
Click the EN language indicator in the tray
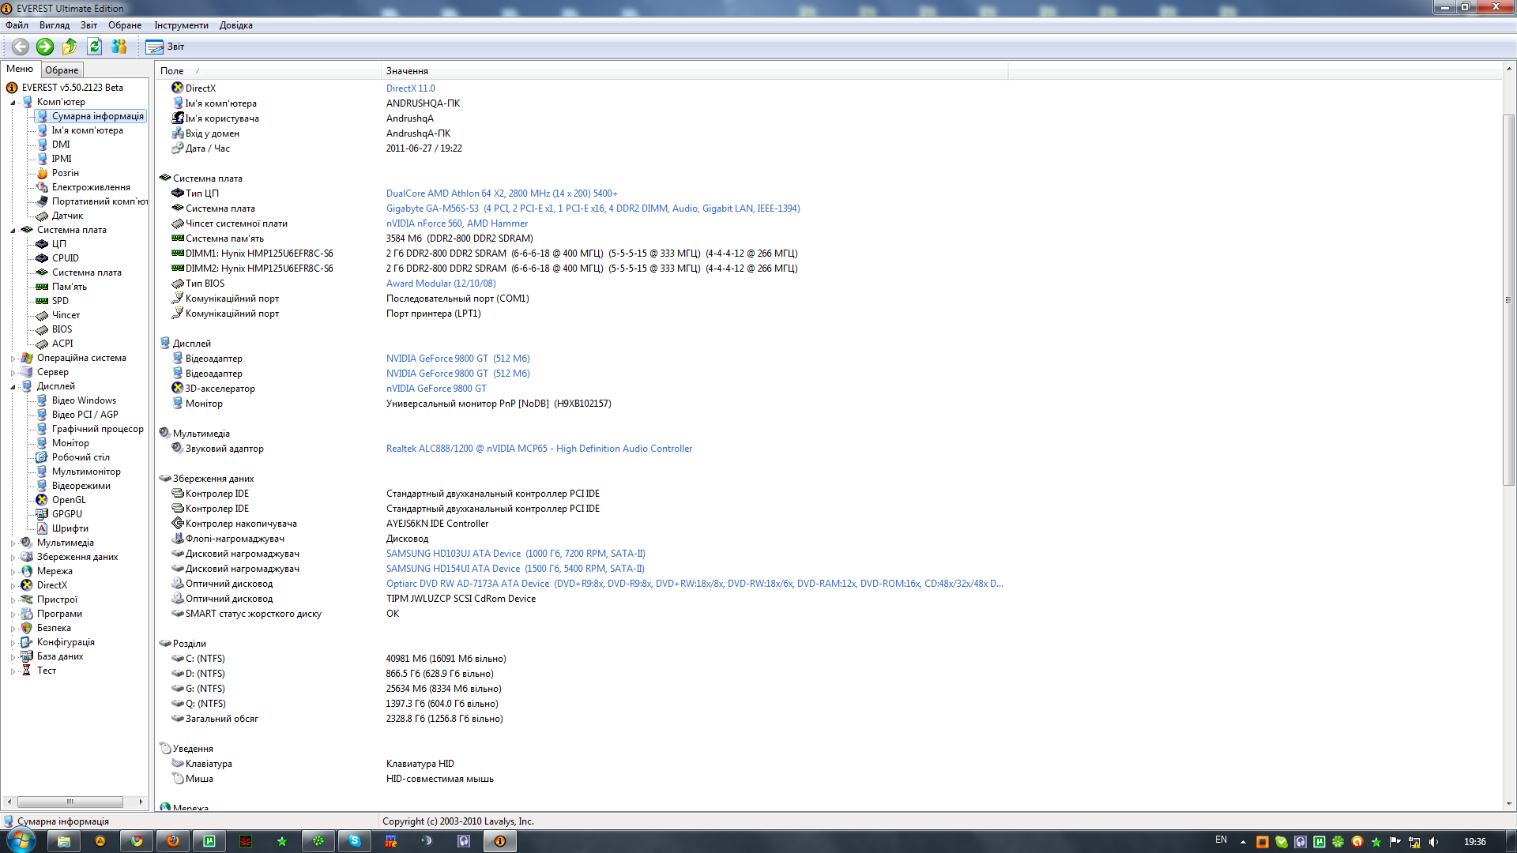click(1221, 840)
